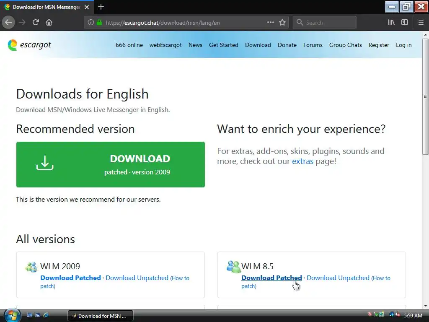
Task: Open the Library icon in the toolbar
Action: [391, 23]
